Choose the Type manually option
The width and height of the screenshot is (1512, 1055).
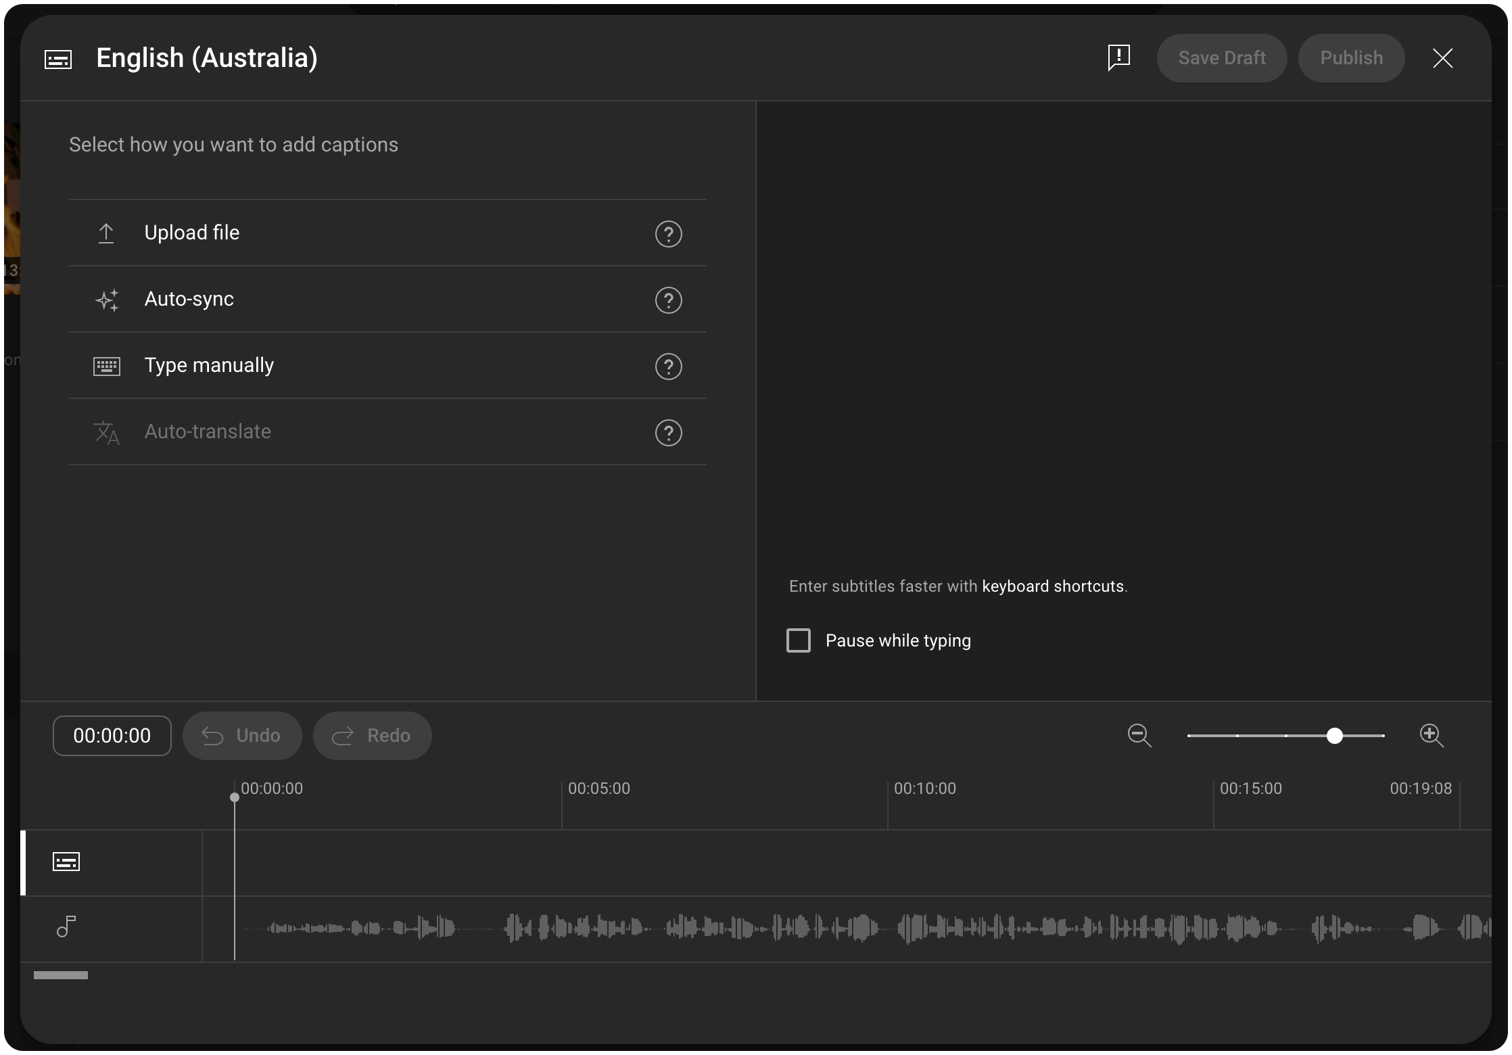tap(209, 365)
